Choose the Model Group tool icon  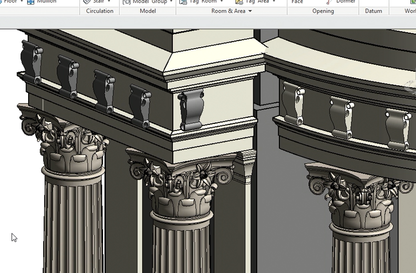pos(127,2)
